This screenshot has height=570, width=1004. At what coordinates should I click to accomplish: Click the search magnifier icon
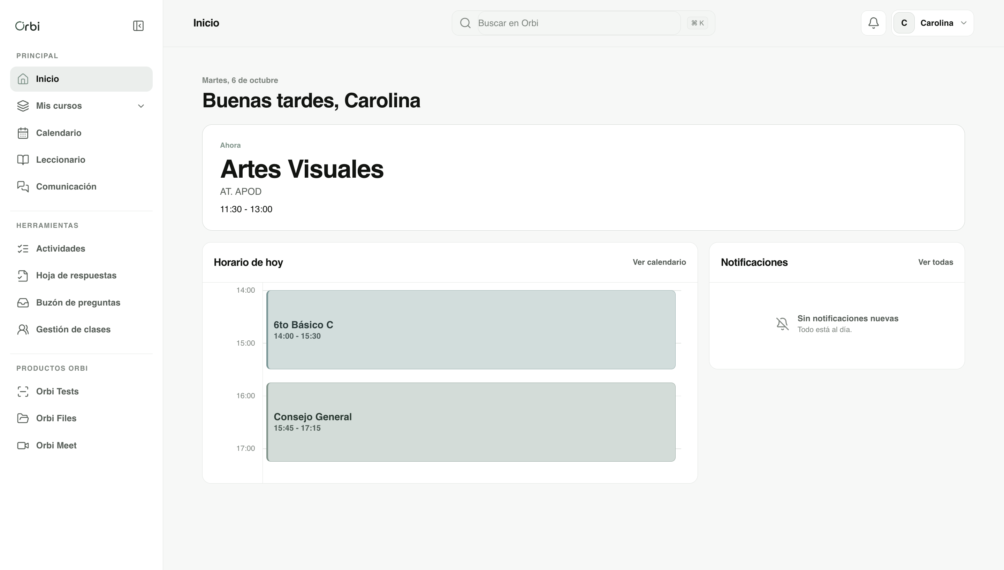465,23
